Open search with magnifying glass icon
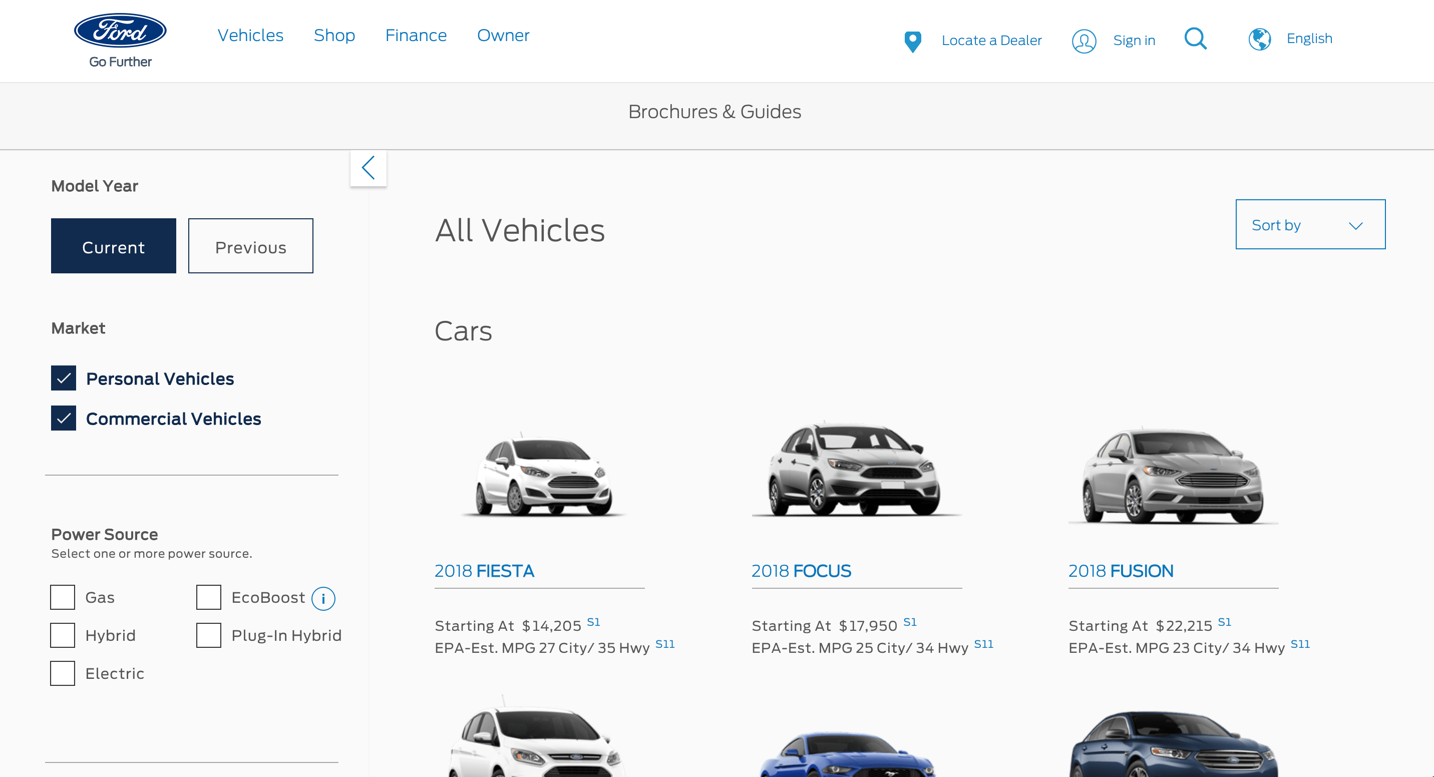Screen dimensions: 1434x777 (x=1195, y=39)
